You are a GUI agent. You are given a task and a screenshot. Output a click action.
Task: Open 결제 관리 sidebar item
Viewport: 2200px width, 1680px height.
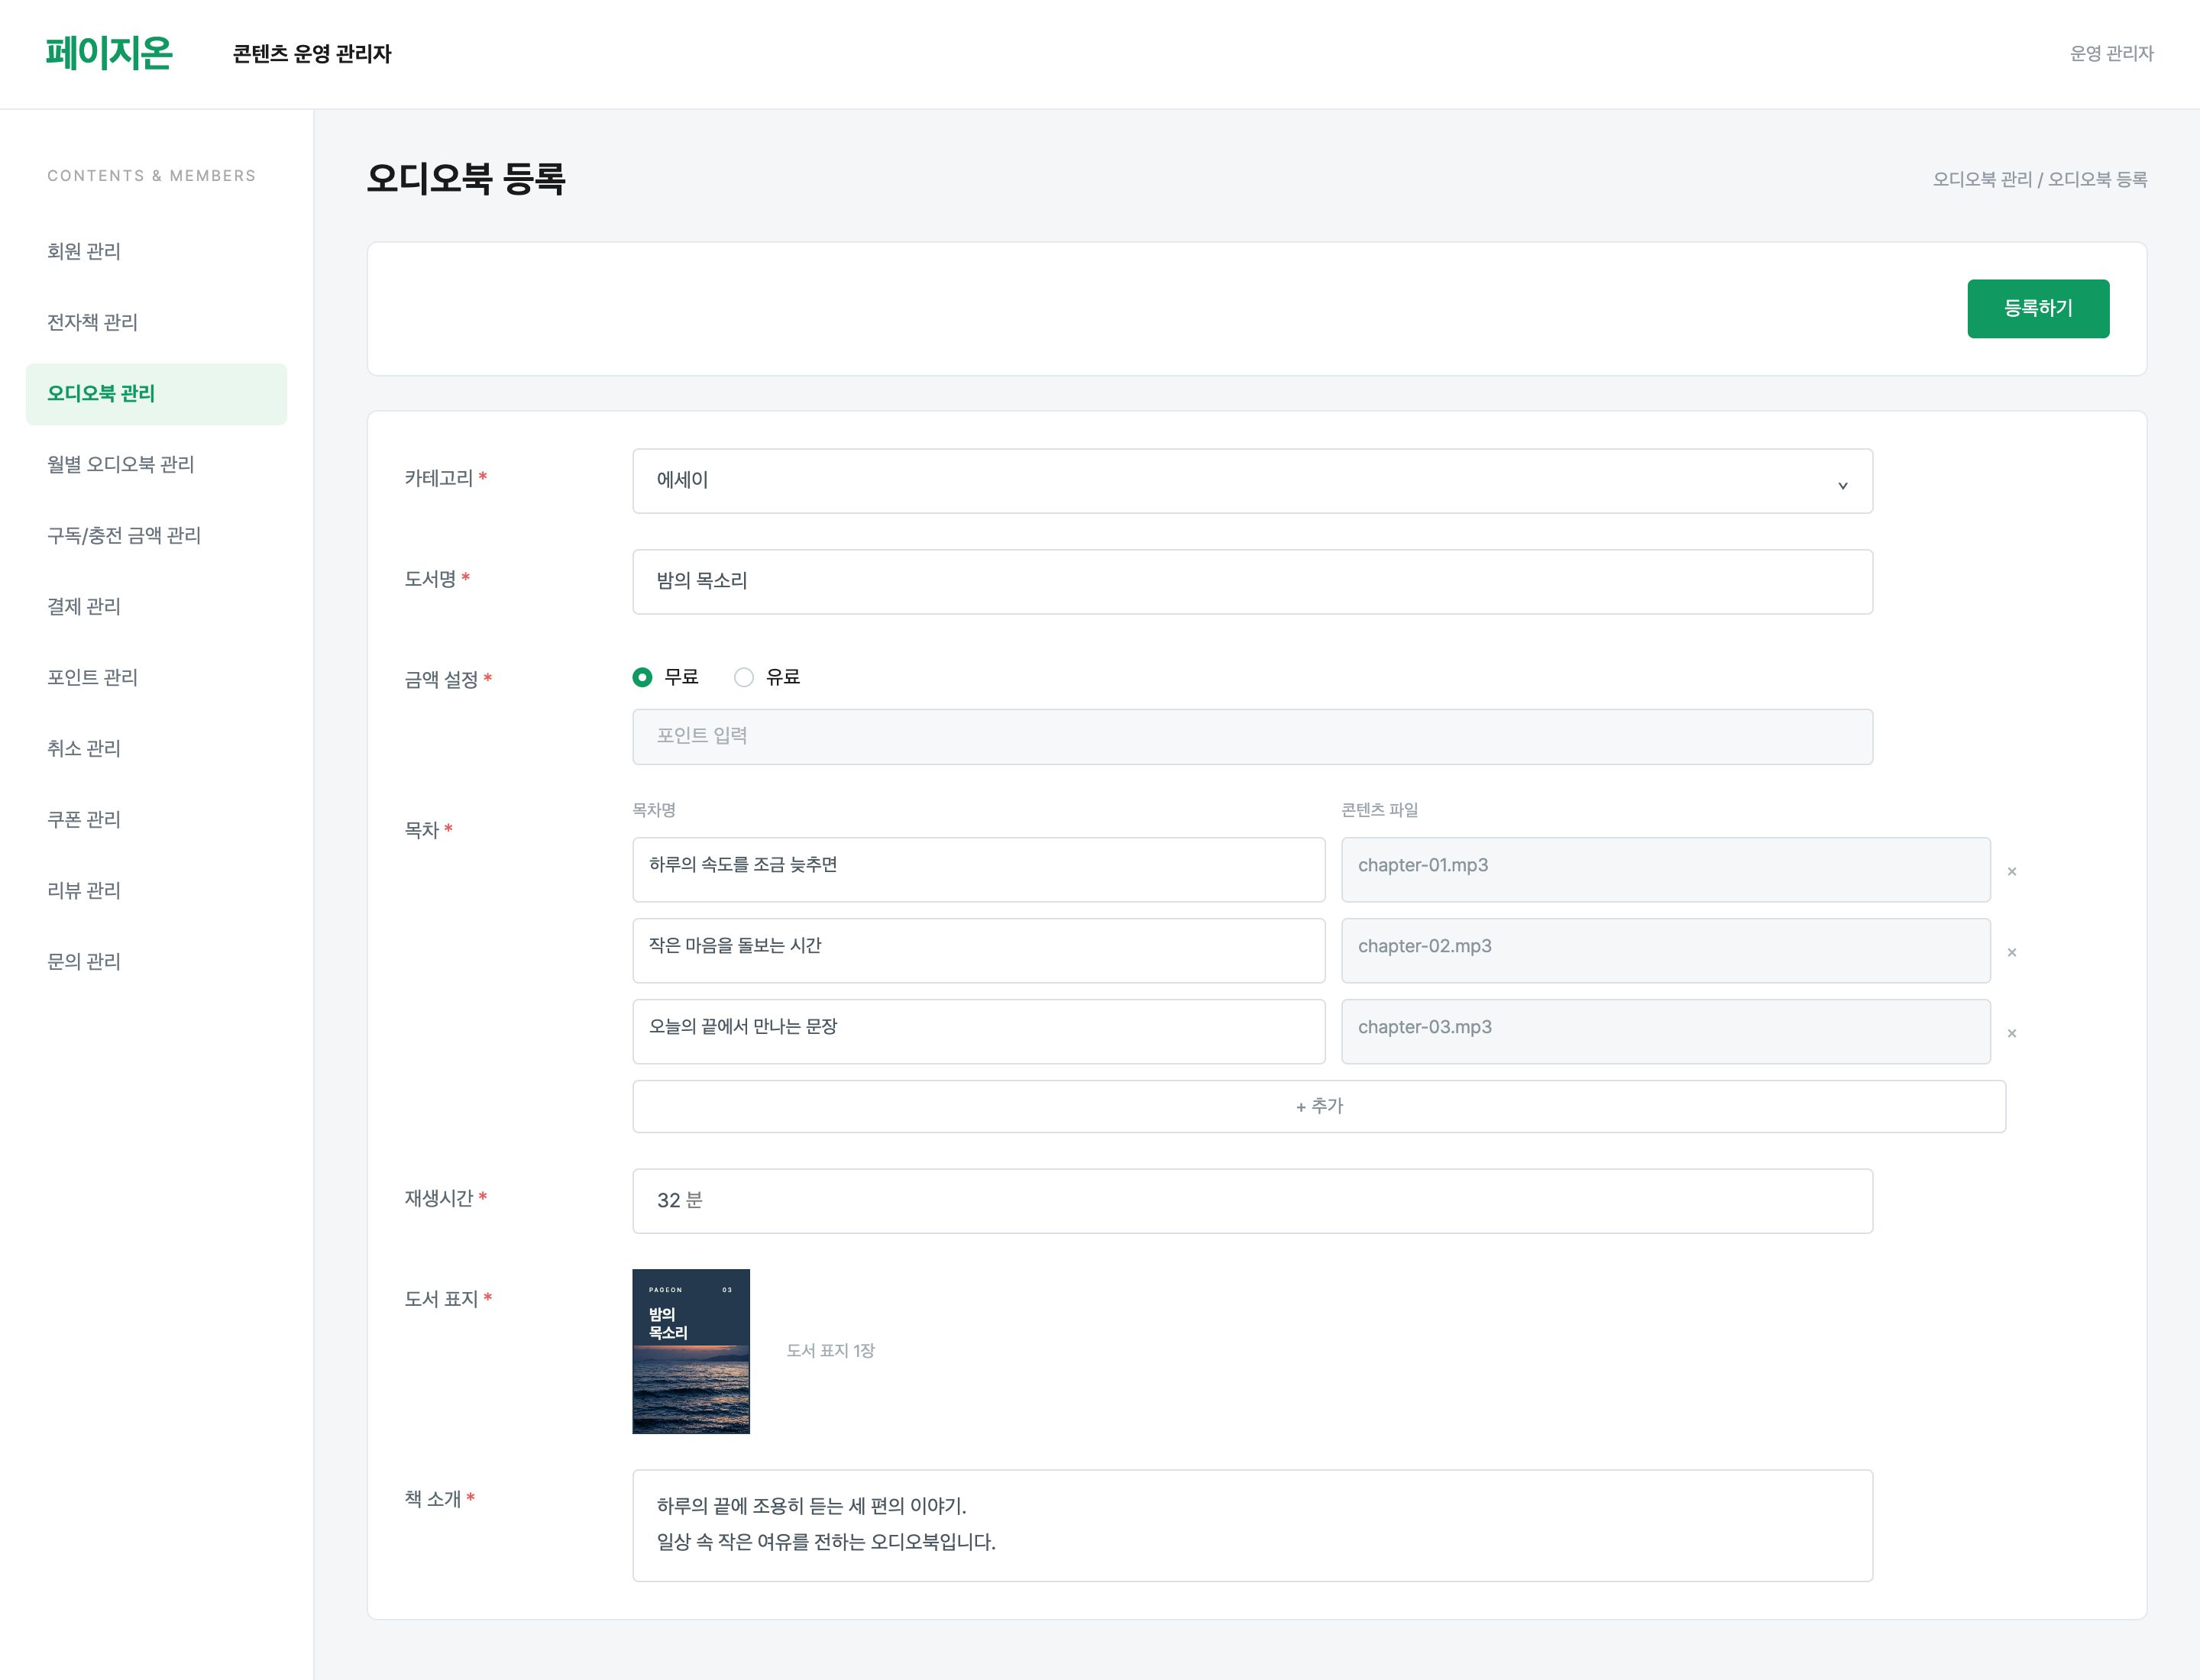[156, 606]
